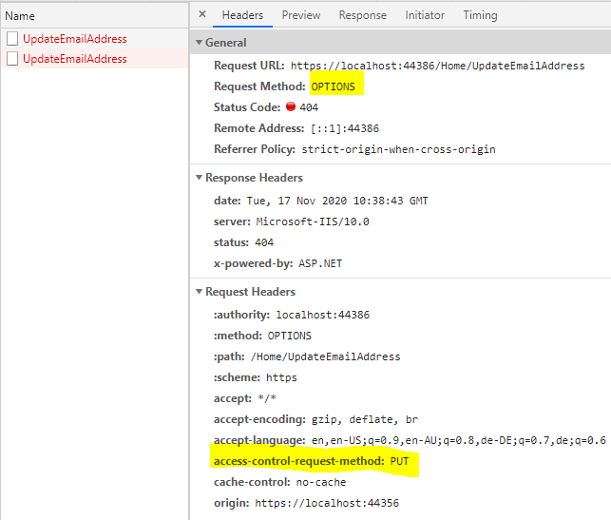The width and height of the screenshot is (611, 520).
Task: Click the Status Code 404 value
Action: (309, 107)
